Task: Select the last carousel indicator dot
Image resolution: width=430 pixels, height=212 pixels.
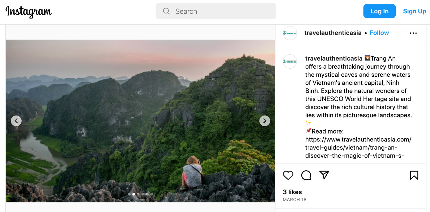Action: click(151, 194)
